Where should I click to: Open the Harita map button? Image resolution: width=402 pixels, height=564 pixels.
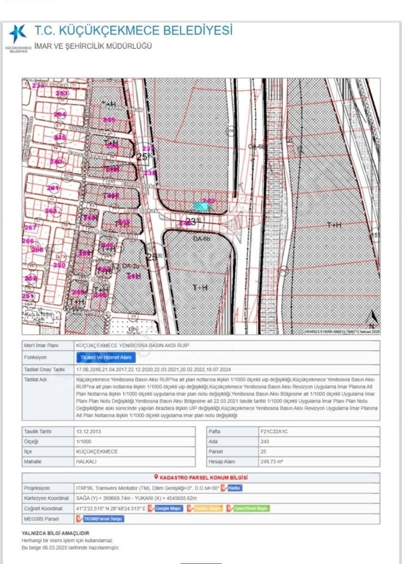click(x=234, y=488)
